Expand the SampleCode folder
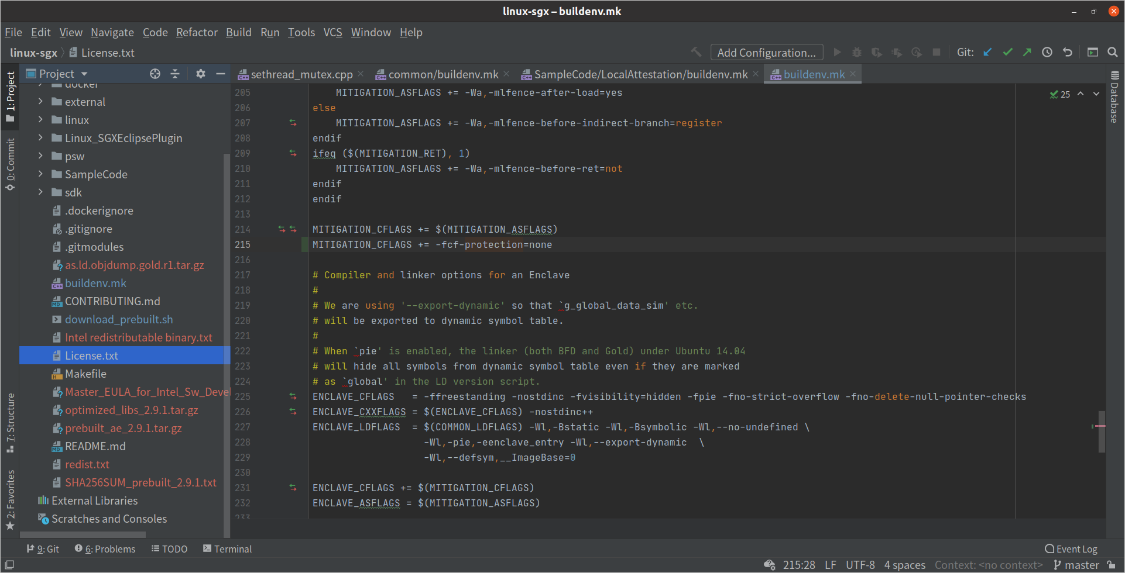This screenshot has width=1125, height=573. point(40,174)
